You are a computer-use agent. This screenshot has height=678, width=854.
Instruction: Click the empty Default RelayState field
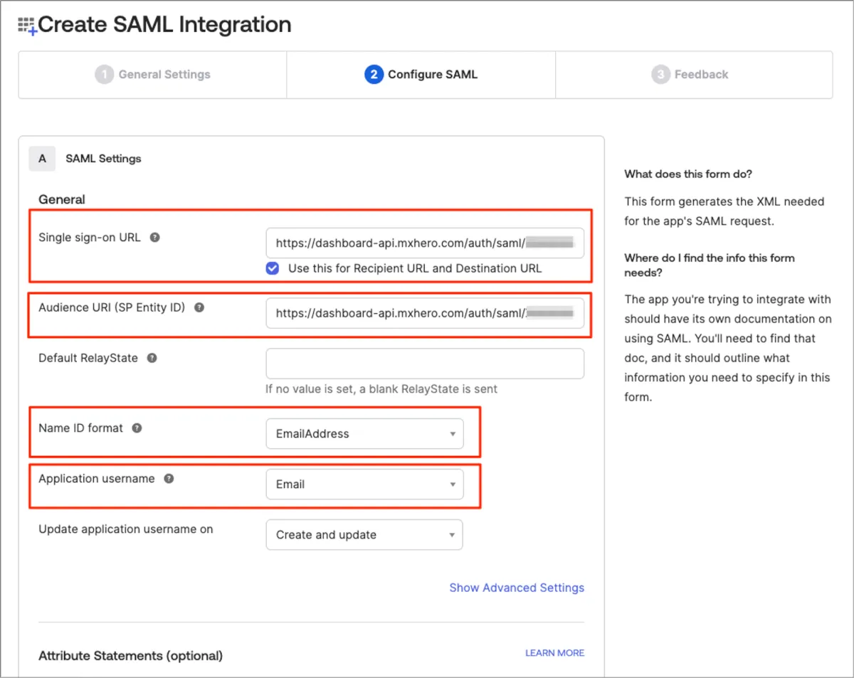[425, 364]
